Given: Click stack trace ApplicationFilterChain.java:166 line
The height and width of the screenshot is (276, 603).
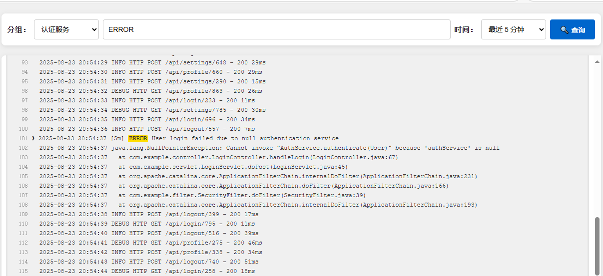Looking at the screenshot, I should click(x=244, y=186).
